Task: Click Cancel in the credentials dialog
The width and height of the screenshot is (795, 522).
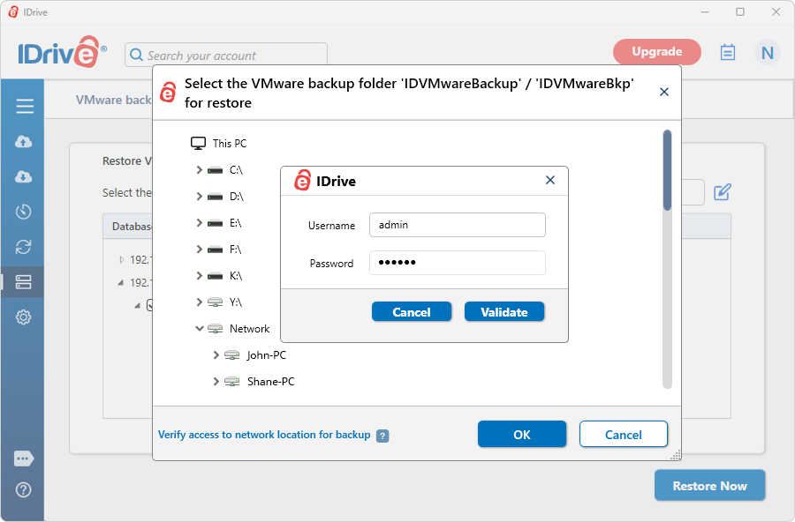Action: (x=411, y=312)
